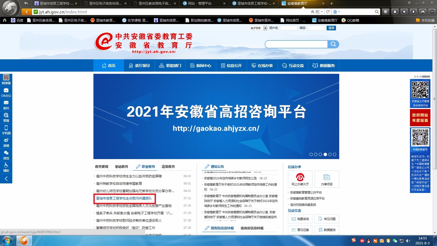The image size is (437, 246).
Task: Click the 登录 login button
Action: click(331, 28)
